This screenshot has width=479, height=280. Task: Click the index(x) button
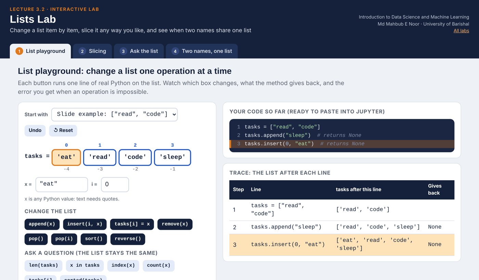[123, 266]
